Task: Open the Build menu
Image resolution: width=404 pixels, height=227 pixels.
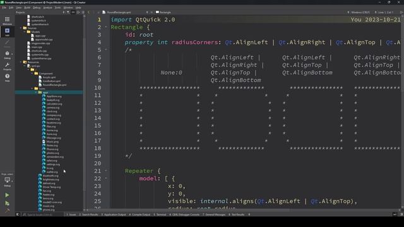Action: click(x=27, y=8)
